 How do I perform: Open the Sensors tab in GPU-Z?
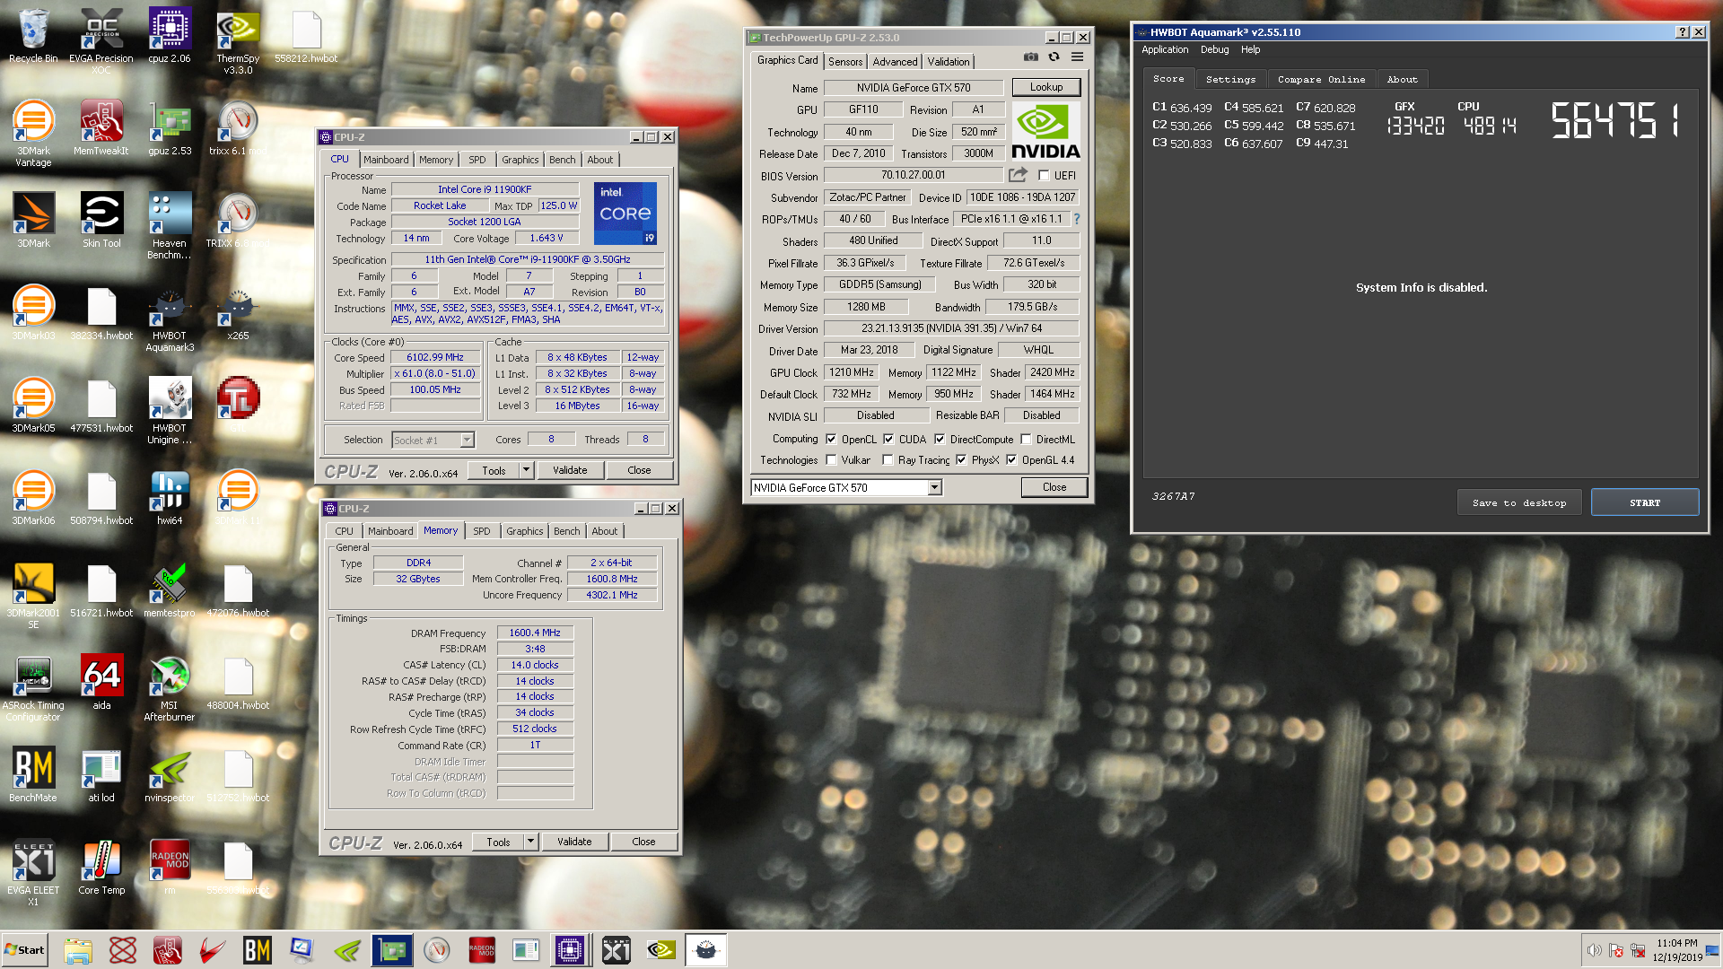pos(845,62)
